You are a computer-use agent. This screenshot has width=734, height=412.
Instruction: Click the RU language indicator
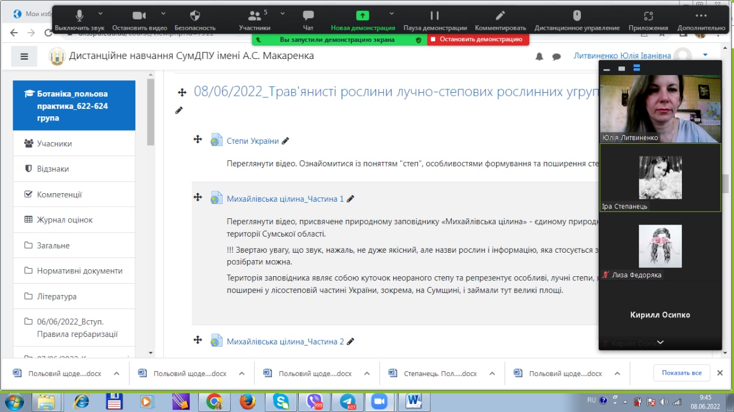pos(592,400)
